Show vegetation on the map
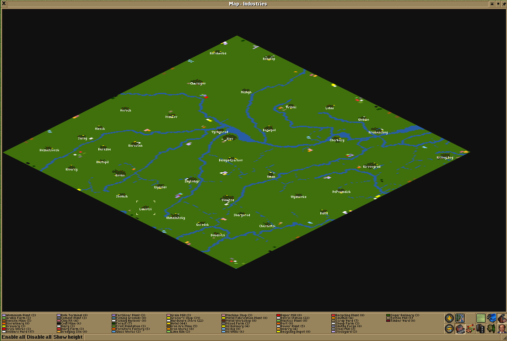This screenshot has width=507, height=341. tap(491, 329)
